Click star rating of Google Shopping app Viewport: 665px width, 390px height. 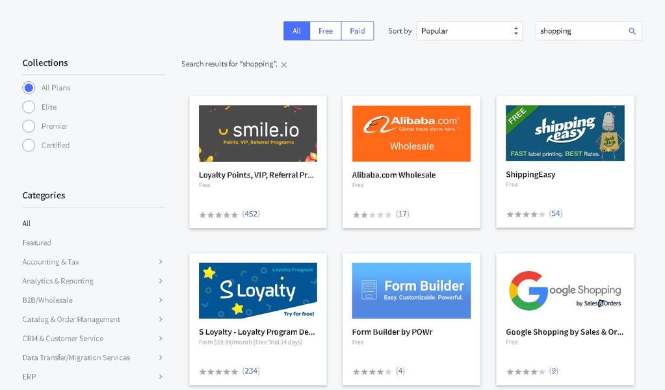(x=525, y=372)
